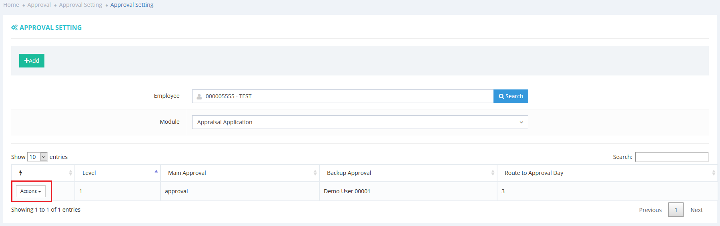The height and width of the screenshot is (226, 720).
Task: Click the ascending sort arrow on Level column
Action: (x=156, y=172)
